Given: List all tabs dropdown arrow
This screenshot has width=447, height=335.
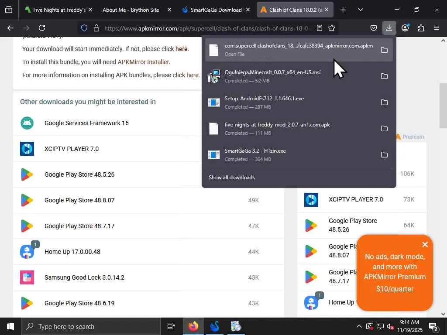Looking at the screenshot, I should [x=360, y=10].
